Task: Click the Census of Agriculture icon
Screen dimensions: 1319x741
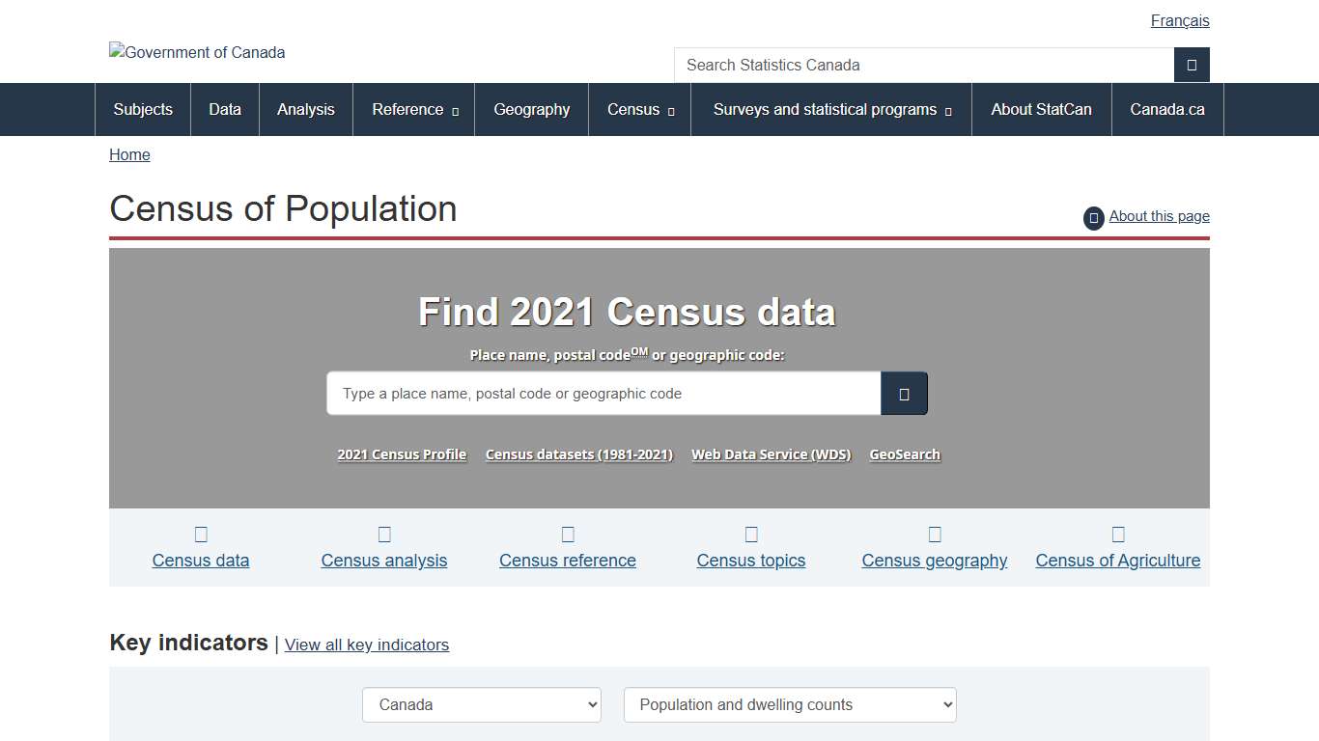Action: pos(1117,534)
